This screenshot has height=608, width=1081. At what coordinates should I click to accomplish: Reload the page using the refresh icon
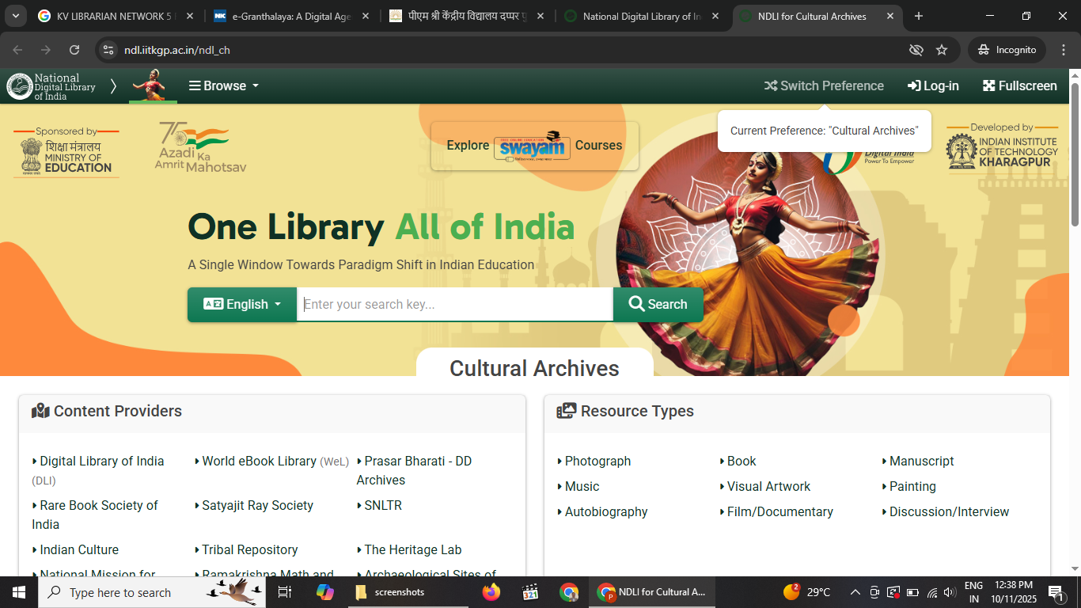tap(74, 50)
